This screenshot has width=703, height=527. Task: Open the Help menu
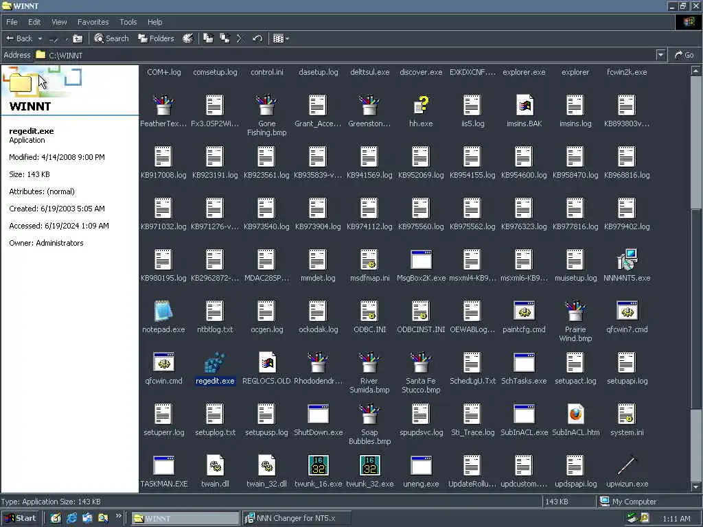click(x=154, y=22)
